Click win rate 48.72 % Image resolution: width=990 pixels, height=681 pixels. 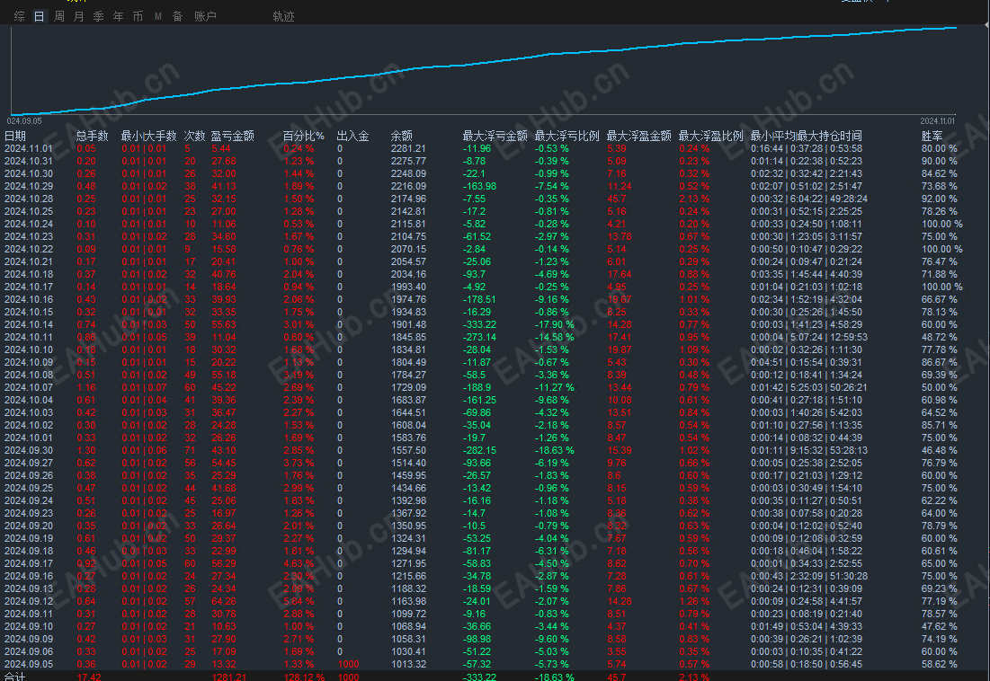pyautogui.click(x=940, y=337)
